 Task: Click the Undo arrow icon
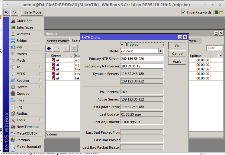coord(7,12)
